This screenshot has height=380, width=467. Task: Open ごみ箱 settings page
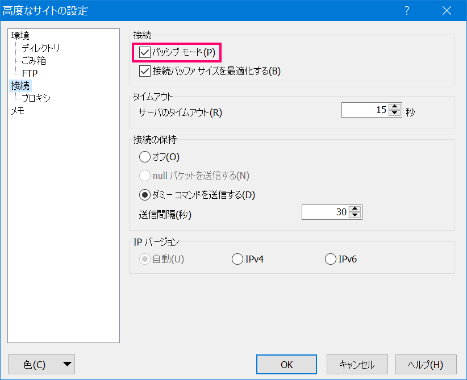coord(34,61)
